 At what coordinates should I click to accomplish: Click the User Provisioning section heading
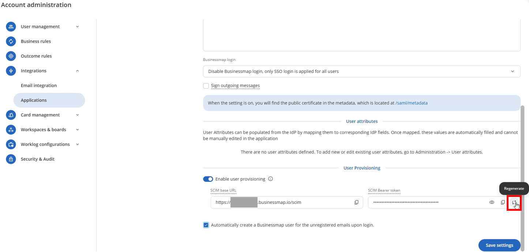[x=362, y=168]
